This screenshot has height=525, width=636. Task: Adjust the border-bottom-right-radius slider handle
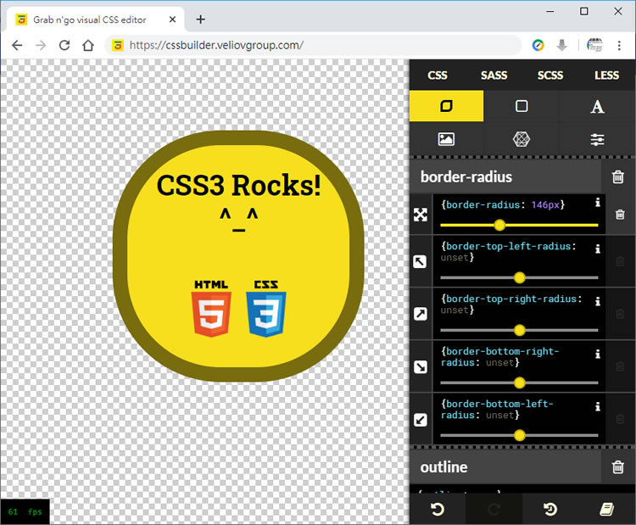point(520,383)
